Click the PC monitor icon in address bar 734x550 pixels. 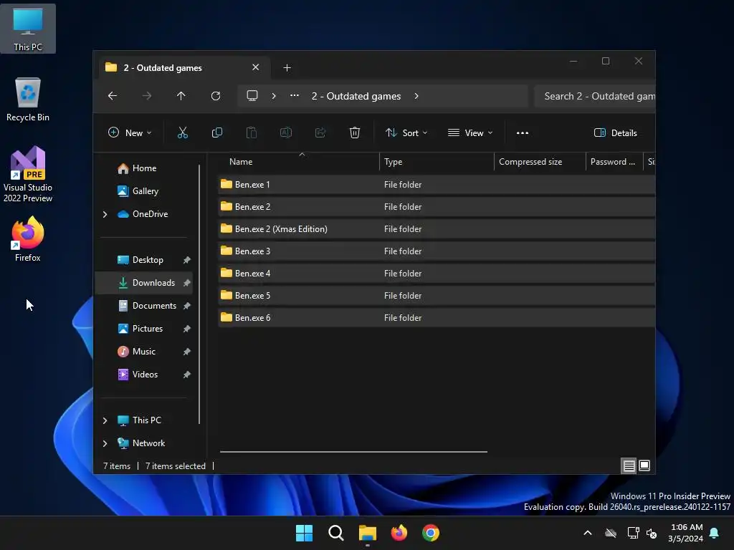click(252, 96)
